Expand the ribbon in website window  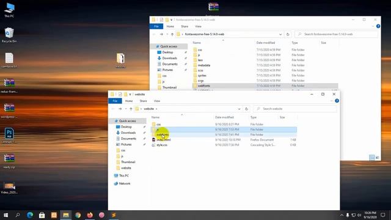[331, 101]
